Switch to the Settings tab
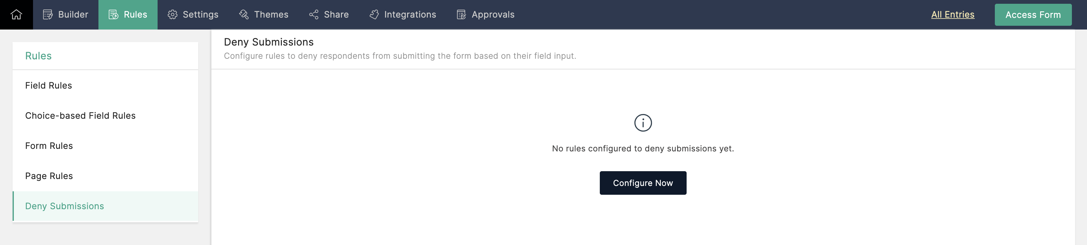The width and height of the screenshot is (1087, 245). click(x=200, y=15)
